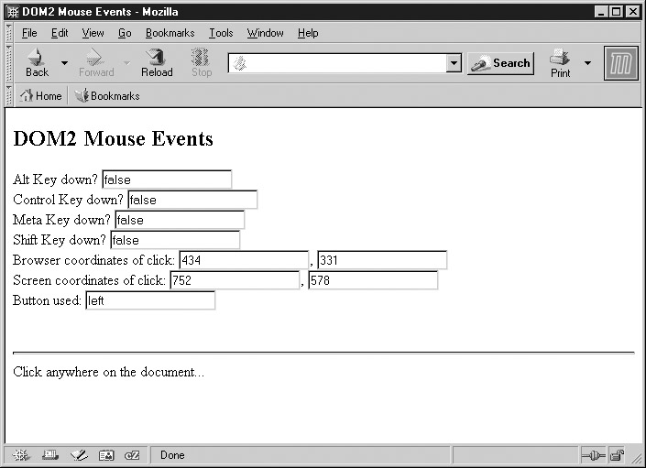Click the Reload page icon
The height and width of the screenshot is (468, 646).
pos(157,62)
